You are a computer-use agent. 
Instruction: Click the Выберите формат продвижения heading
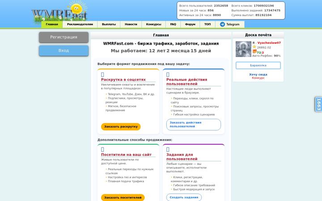[144, 64]
